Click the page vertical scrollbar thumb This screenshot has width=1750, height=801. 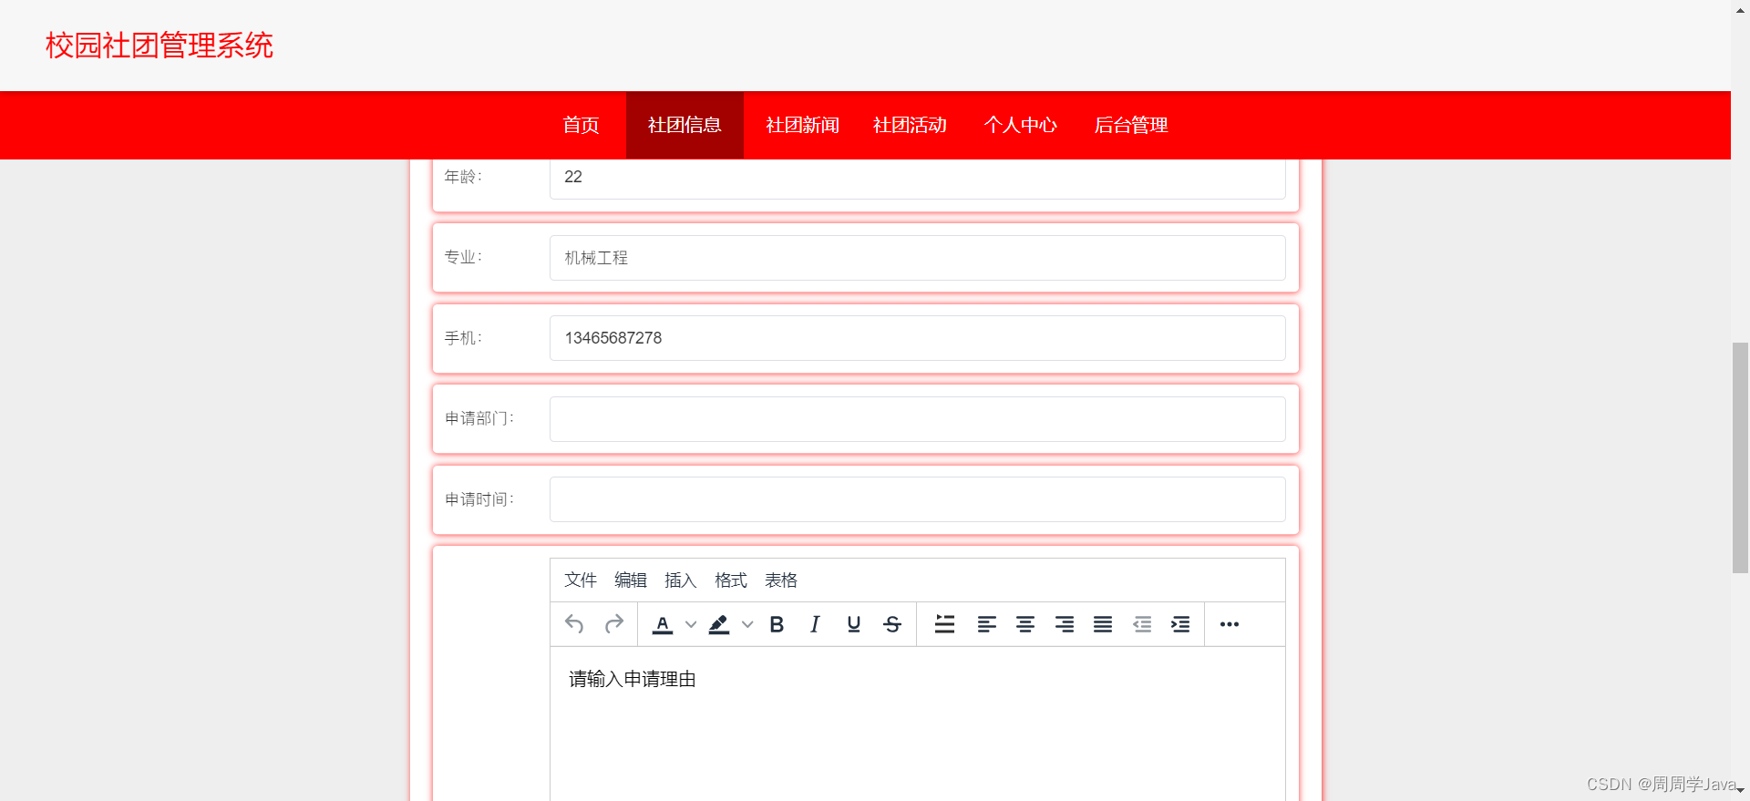click(x=1740, y=457)
